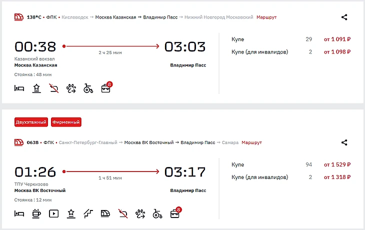Click the Двухэтажный tag
Viewport: 365px width, 230px height.
click(x=31, y=122)
